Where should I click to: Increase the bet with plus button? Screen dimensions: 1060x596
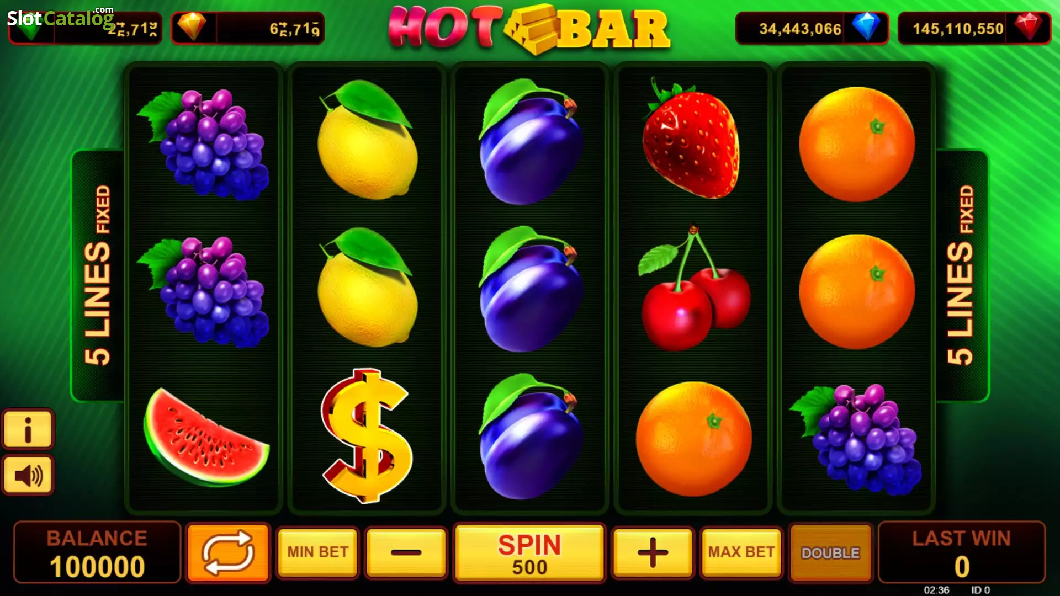pos(653,552)
